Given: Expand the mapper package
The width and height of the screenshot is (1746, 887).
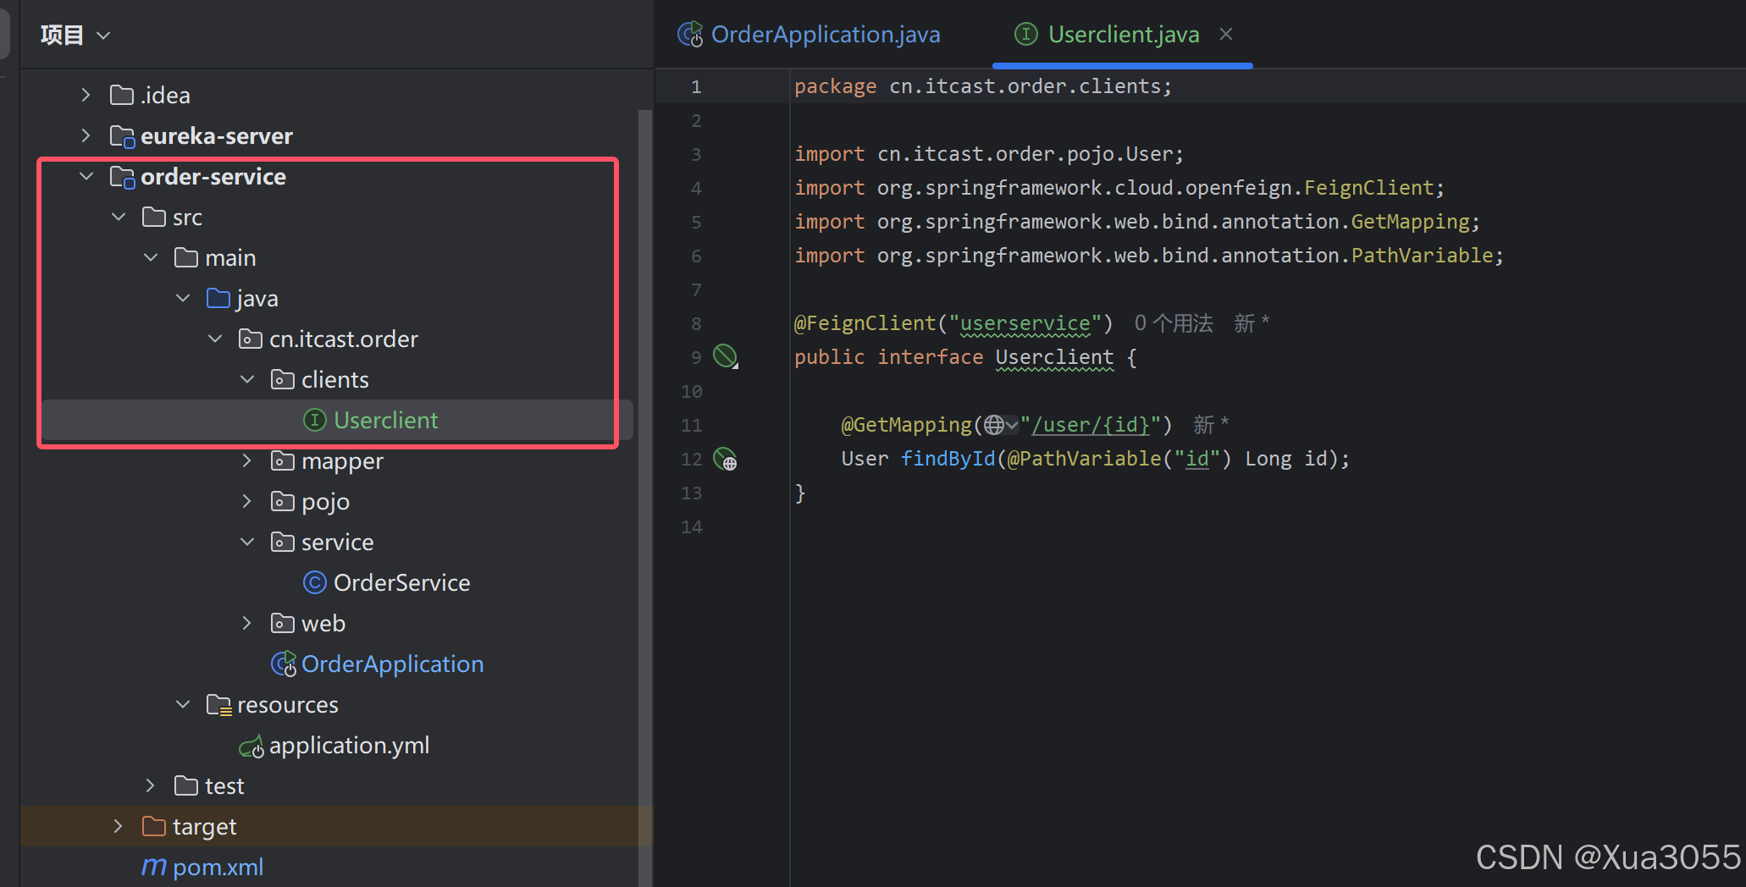Looking at the screenshot, I should [247, 460].
